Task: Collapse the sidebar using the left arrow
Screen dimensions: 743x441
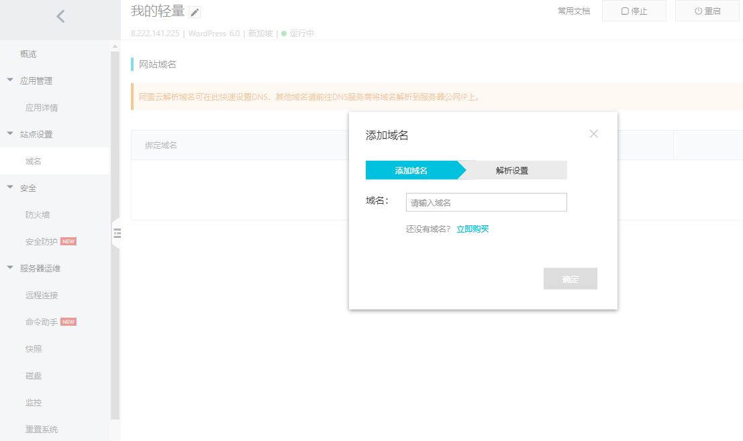Action: click(x=60, y=16)
